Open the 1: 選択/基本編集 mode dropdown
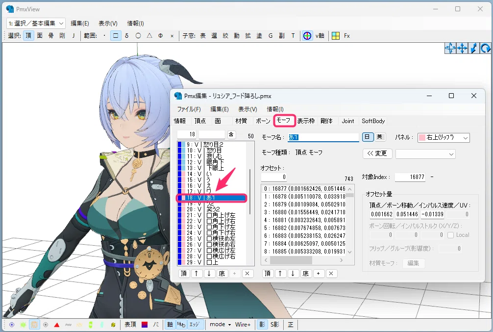The height and width of the screenshot is (332, 493). [36, 23]
